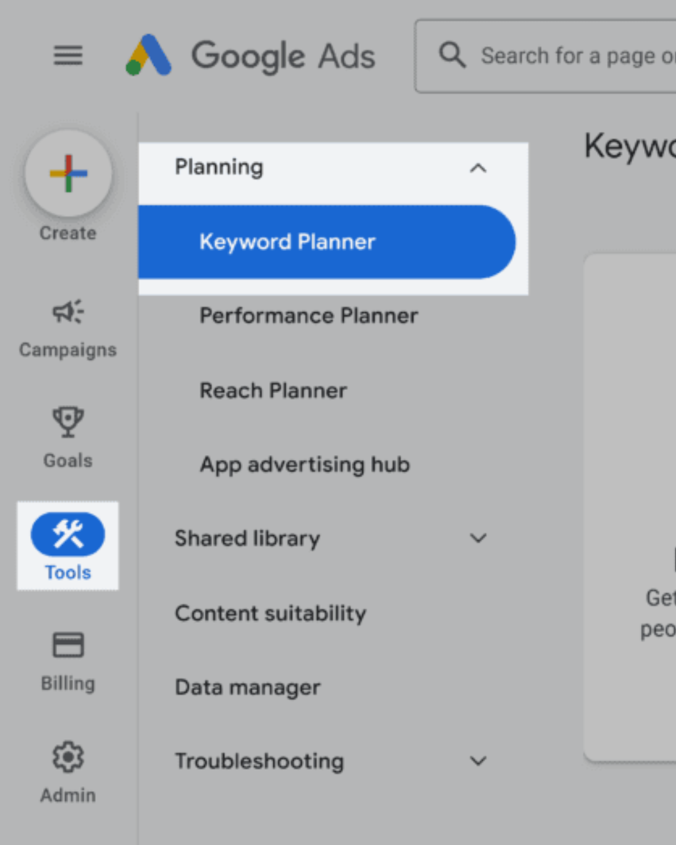Click the search magnifier icon
This screenshot has width=676, height=845.
[452, 55]
